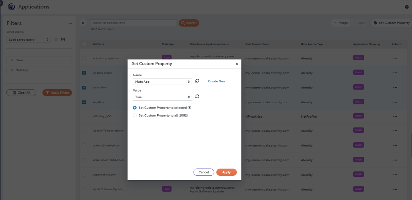Screen dimensions: 412x200
Task: Close the Set Custom Property dialog
Action: click(x=237, y=64)
